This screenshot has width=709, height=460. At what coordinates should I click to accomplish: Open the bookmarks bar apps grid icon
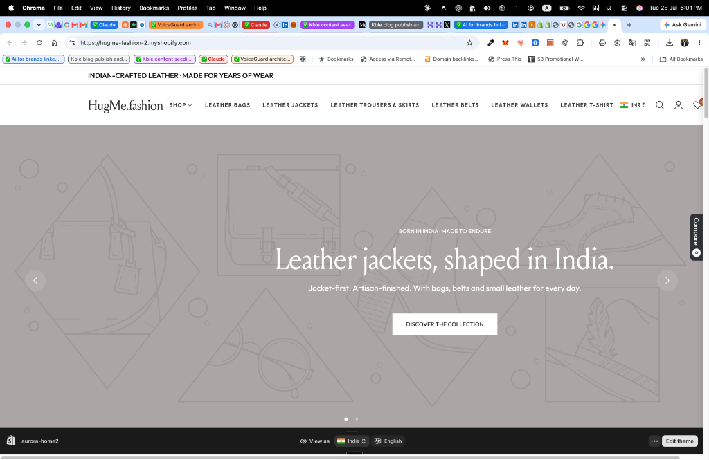(303, 59)
